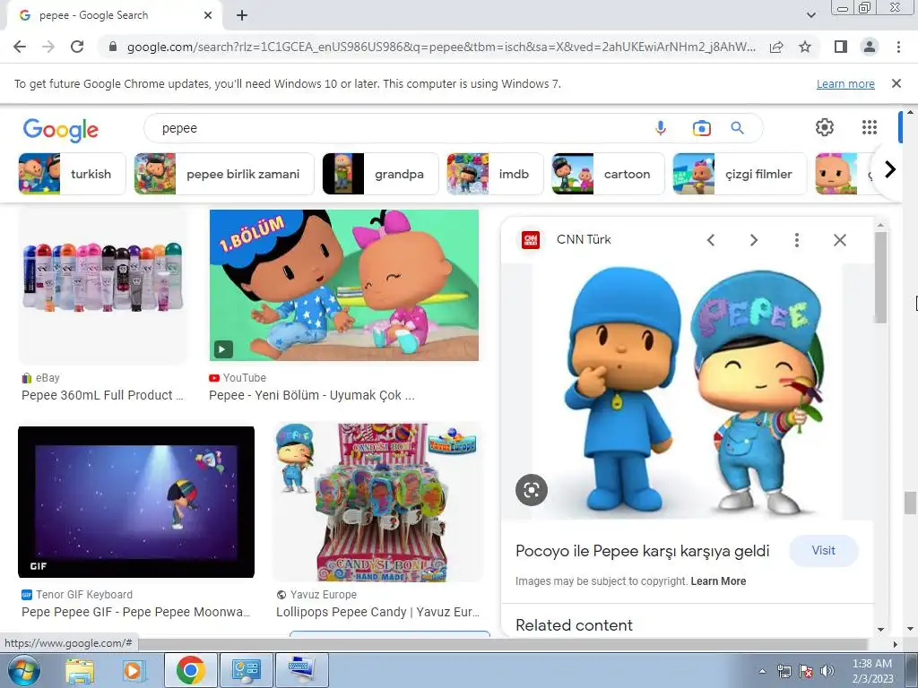The image size is (918, 688).
Task: Open the Action Center flag icon
Action: click(x=806, y=671)
